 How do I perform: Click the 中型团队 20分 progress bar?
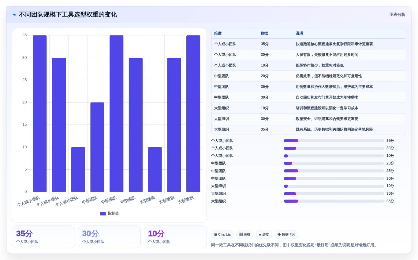(334, 163)
